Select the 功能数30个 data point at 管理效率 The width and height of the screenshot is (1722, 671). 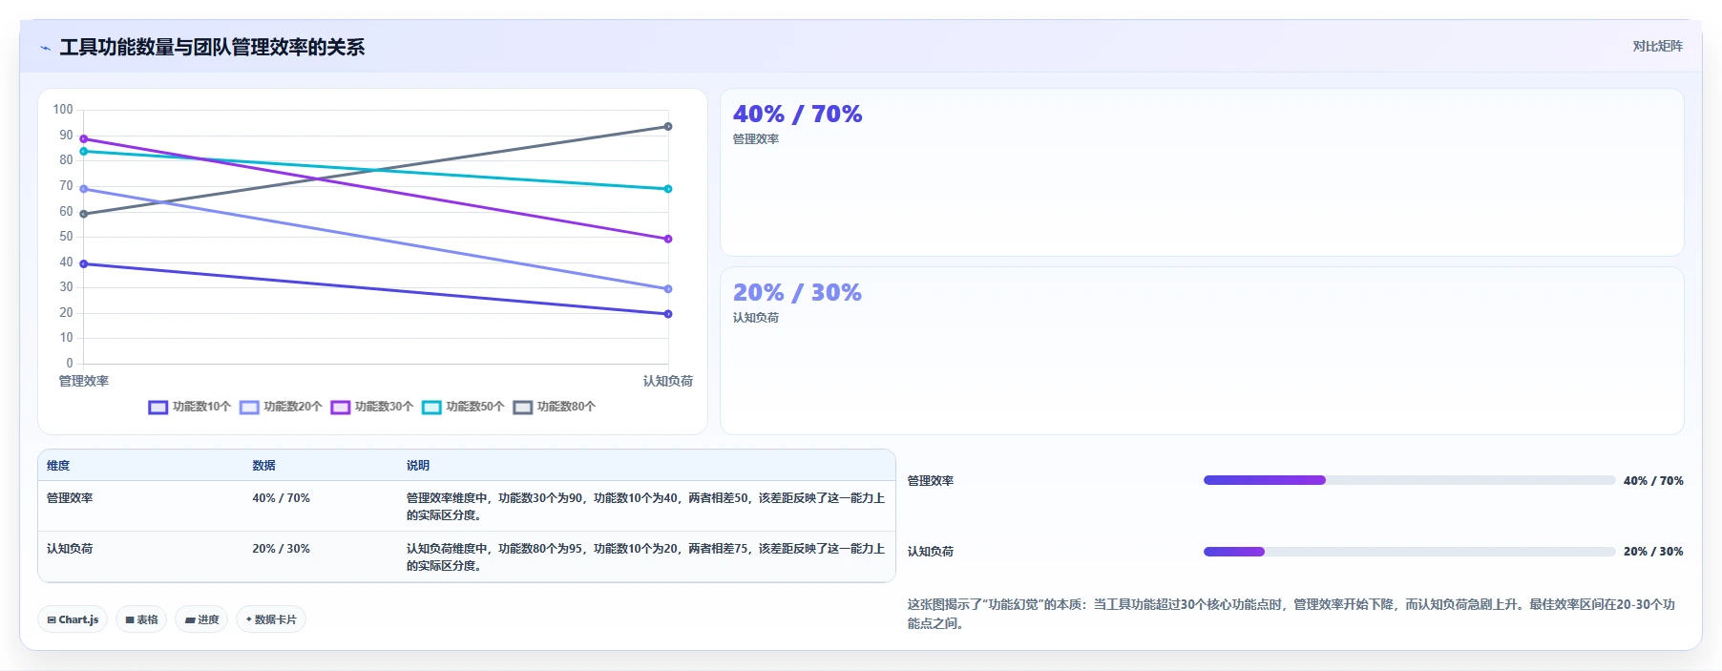84,138
